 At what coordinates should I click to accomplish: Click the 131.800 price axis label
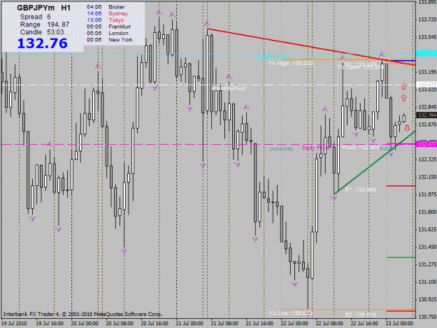pyautogui.click(x=427, y=212)
